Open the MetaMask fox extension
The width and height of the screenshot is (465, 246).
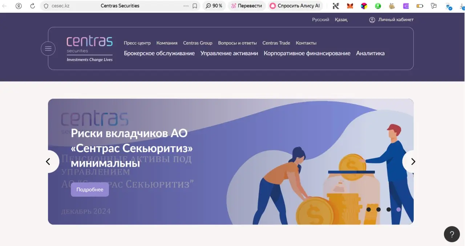tap(350, 6)
